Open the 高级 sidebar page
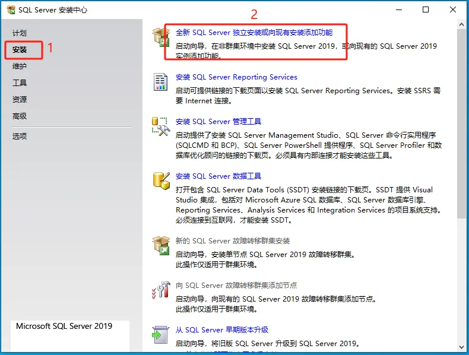Viewport: 469px width, 355px height. point(20,116)
